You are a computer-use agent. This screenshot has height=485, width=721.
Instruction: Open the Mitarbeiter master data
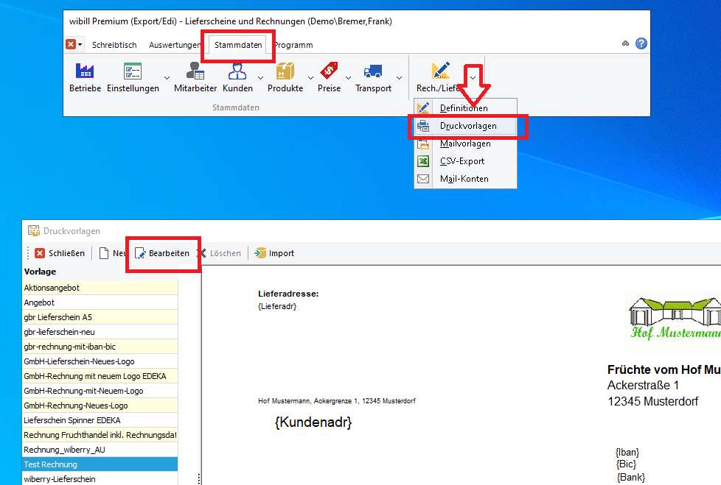[195, 77]
